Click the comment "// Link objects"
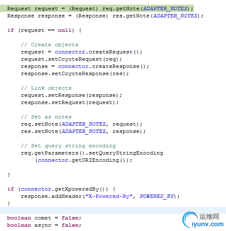Viewport: 226px width, 231px height. [x=46, y=88]
